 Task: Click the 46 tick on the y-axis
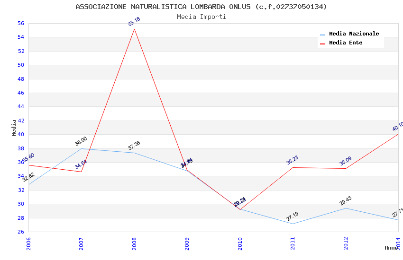(21, 93)
